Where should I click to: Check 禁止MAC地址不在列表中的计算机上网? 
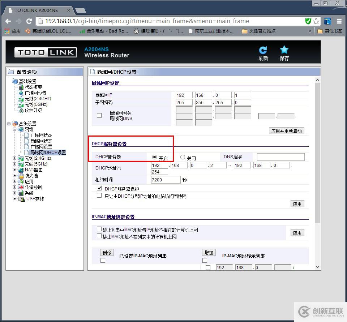[x=99, y=236]
